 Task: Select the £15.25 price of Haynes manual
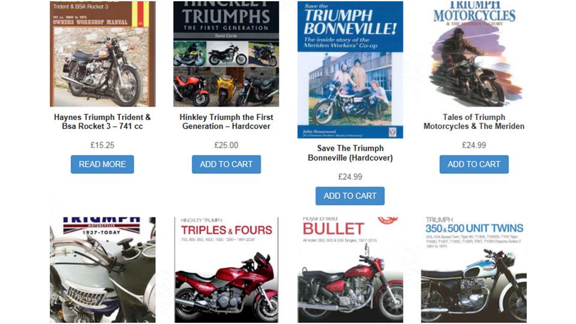(103, 145)
